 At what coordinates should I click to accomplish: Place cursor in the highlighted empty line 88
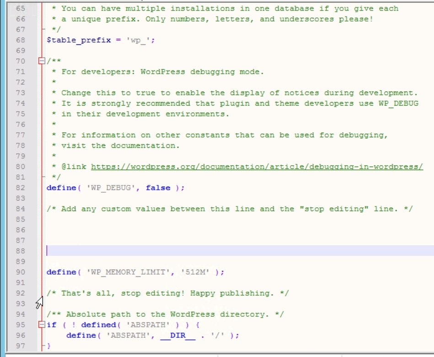pyautogui.click(x=240, y=251)
